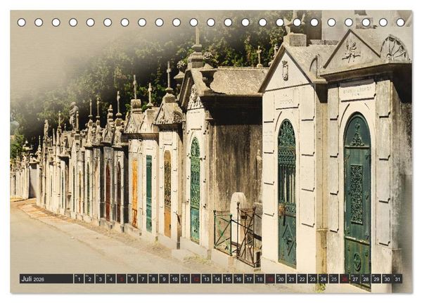The width and height of the screenshot is (422, 303).
Task: Click day 23 in the calendar strip
Action: [313, 279]
